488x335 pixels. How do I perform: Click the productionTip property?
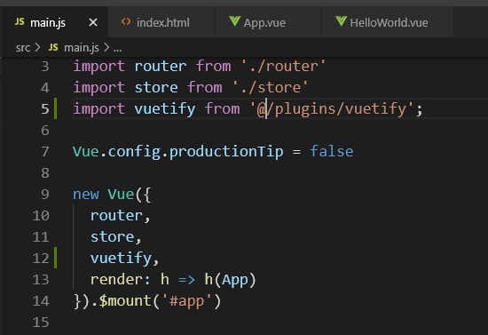pos(226,152)
